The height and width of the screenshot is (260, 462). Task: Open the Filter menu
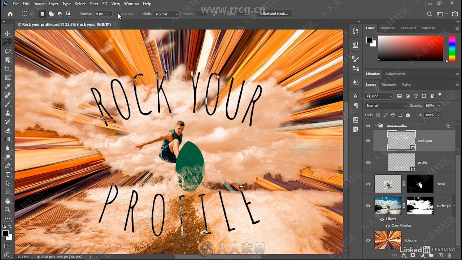[94, 4]
